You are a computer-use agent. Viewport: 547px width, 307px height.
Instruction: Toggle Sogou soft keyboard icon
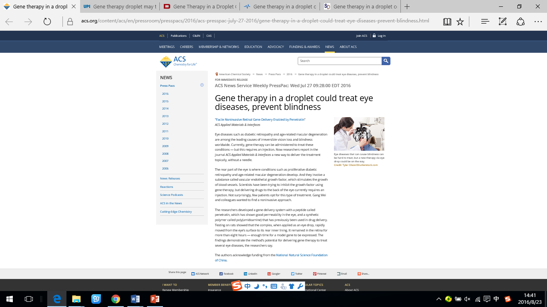pos(274,286)
